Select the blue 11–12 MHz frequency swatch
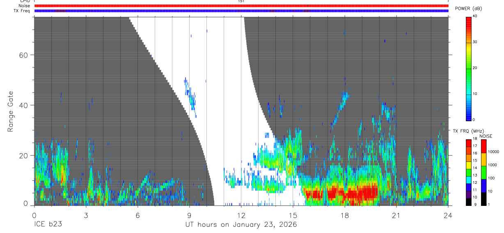The width and height of the screenshot is (504, 233). point(468,187)
